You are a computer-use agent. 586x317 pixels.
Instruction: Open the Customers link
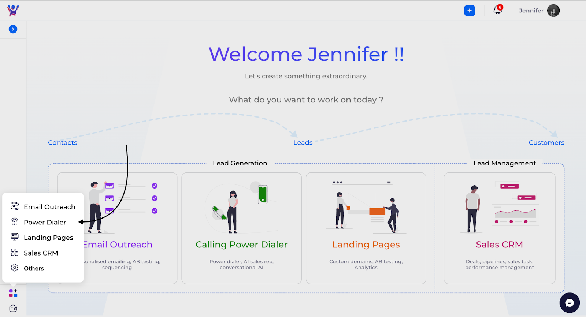coord(546,142)
